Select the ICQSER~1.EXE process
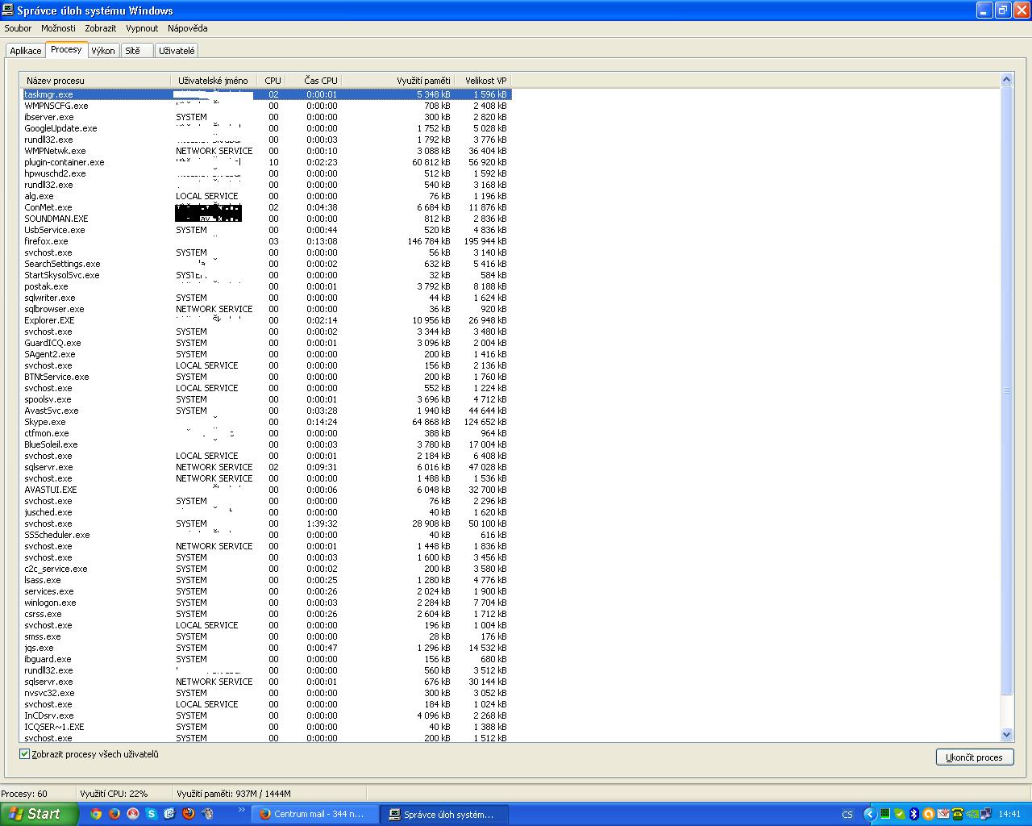 click(267, 727)
